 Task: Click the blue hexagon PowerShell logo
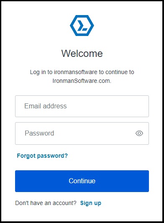coord(82,26)
